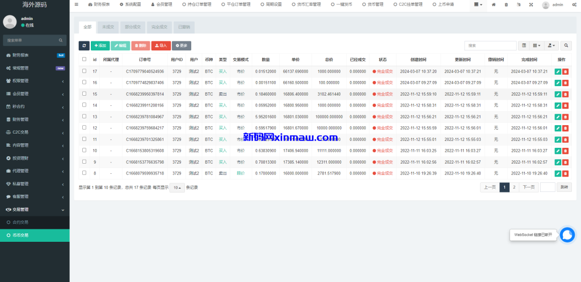The image size is (581, 282).
Task: Switch to the 部分成交 tab
Action: [133, 27]
